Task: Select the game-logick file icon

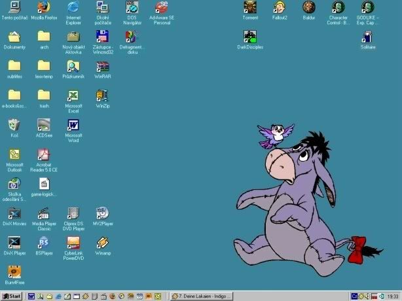Action: (x=44, y=187)
